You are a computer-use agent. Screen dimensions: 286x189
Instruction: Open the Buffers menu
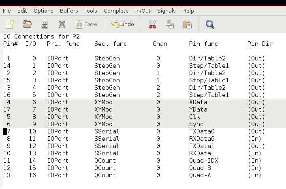coord(69,11)
